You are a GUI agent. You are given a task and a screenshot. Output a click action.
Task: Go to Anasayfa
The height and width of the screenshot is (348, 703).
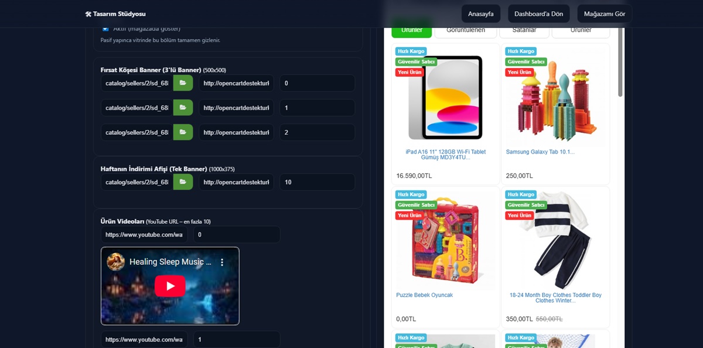tap(480, 14)
